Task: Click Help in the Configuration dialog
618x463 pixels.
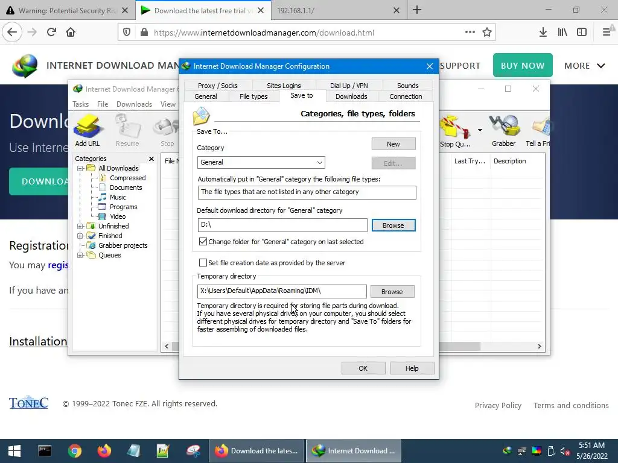Action: [x=412, y=368]
